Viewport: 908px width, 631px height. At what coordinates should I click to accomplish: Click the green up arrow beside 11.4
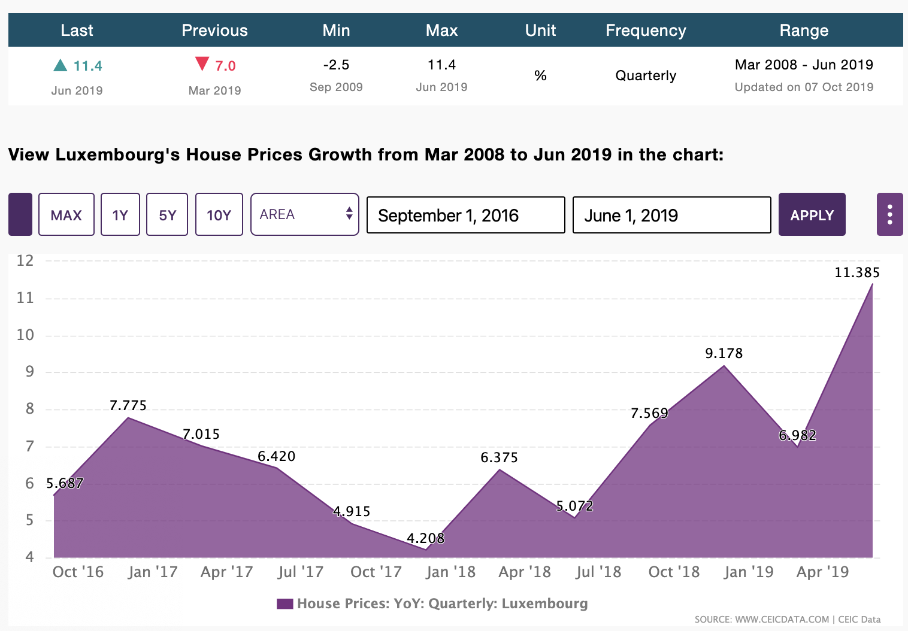pos(60,65)
